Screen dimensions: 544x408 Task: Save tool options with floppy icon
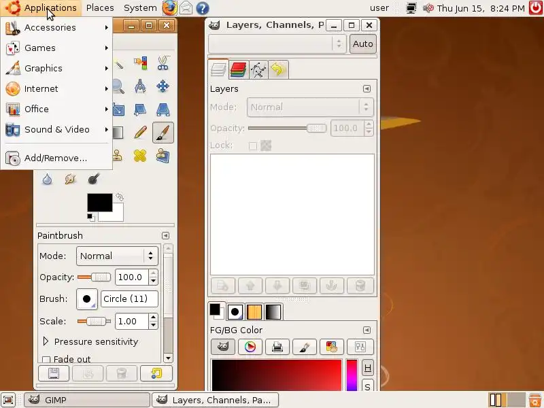[x=54, y=373]
